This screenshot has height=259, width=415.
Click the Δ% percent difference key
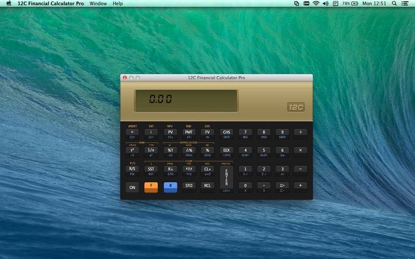189,152
